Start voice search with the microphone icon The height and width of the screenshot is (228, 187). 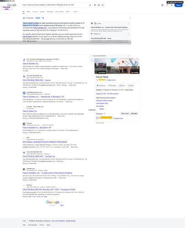pos(95,5)
